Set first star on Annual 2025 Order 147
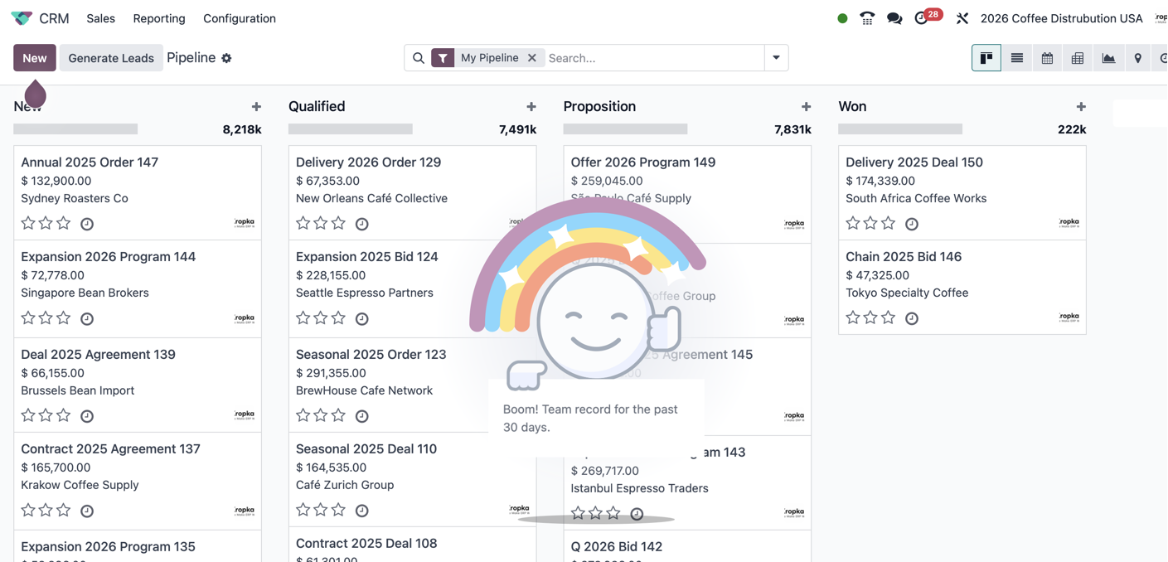This screenshot has height=562, width=1168. pos(28,223)
